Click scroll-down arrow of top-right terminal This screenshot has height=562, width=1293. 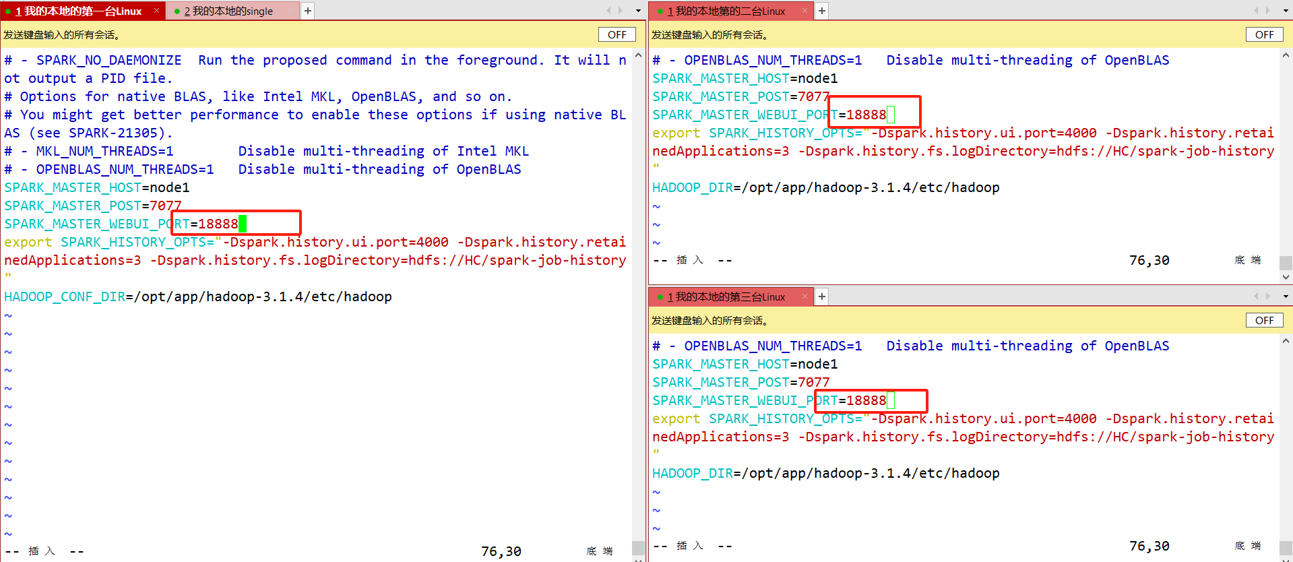tap(1286, 277)
